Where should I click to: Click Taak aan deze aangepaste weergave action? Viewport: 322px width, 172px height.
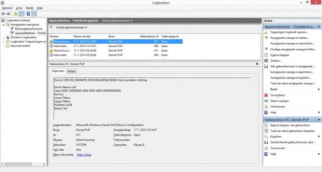pyautogui.click(x=293, y=83)
